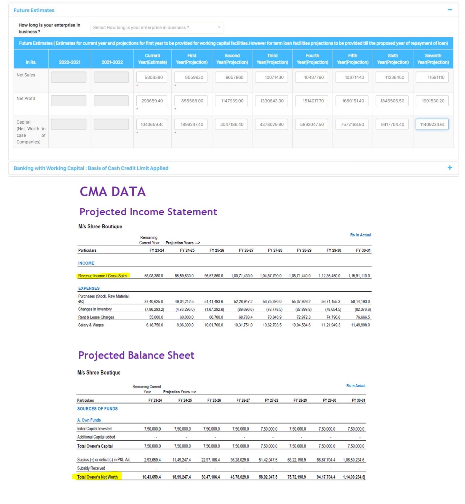Click the Future Estimates section heading
This screenshot has height=504, width=465.
click(x=34, y=10)
